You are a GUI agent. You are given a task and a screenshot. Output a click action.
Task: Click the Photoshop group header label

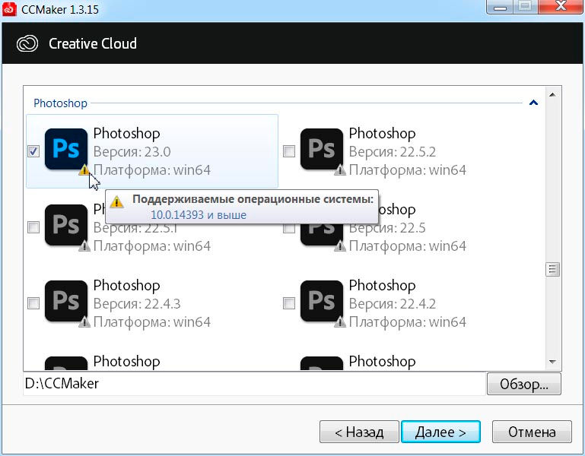(60, 103)
